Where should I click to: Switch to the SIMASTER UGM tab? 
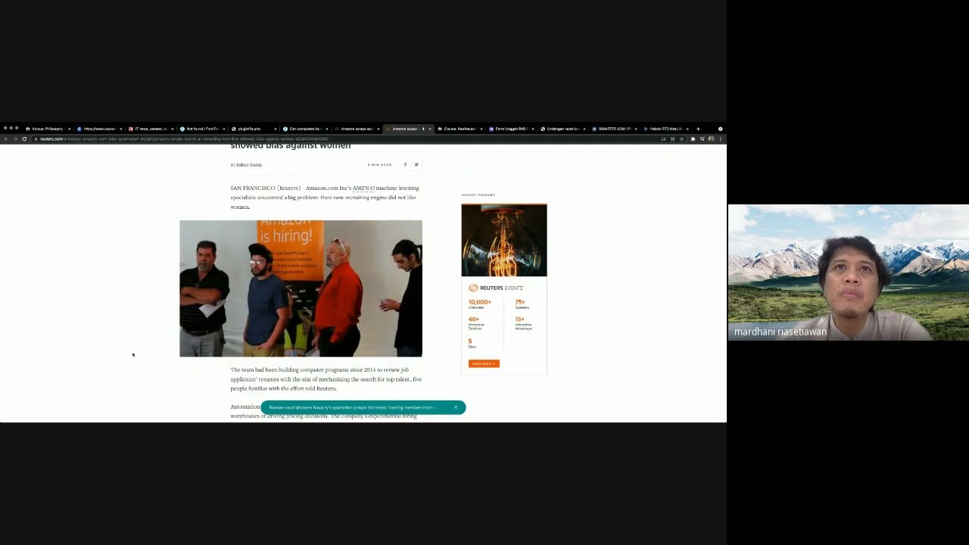(614, 129)
